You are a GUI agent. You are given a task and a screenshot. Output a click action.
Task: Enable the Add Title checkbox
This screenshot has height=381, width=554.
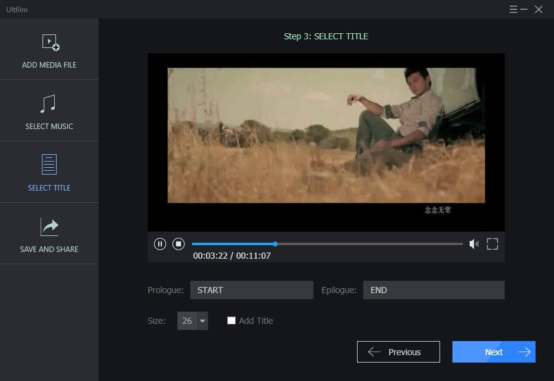[231, 320]
